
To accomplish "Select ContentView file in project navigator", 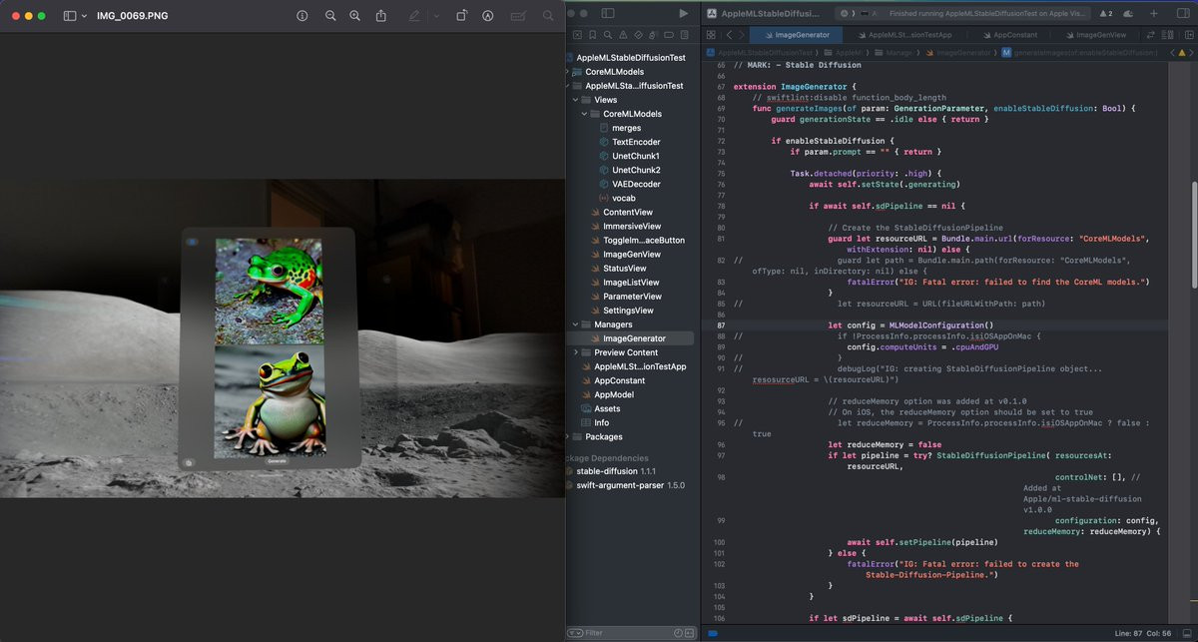I will pos(627,212).
